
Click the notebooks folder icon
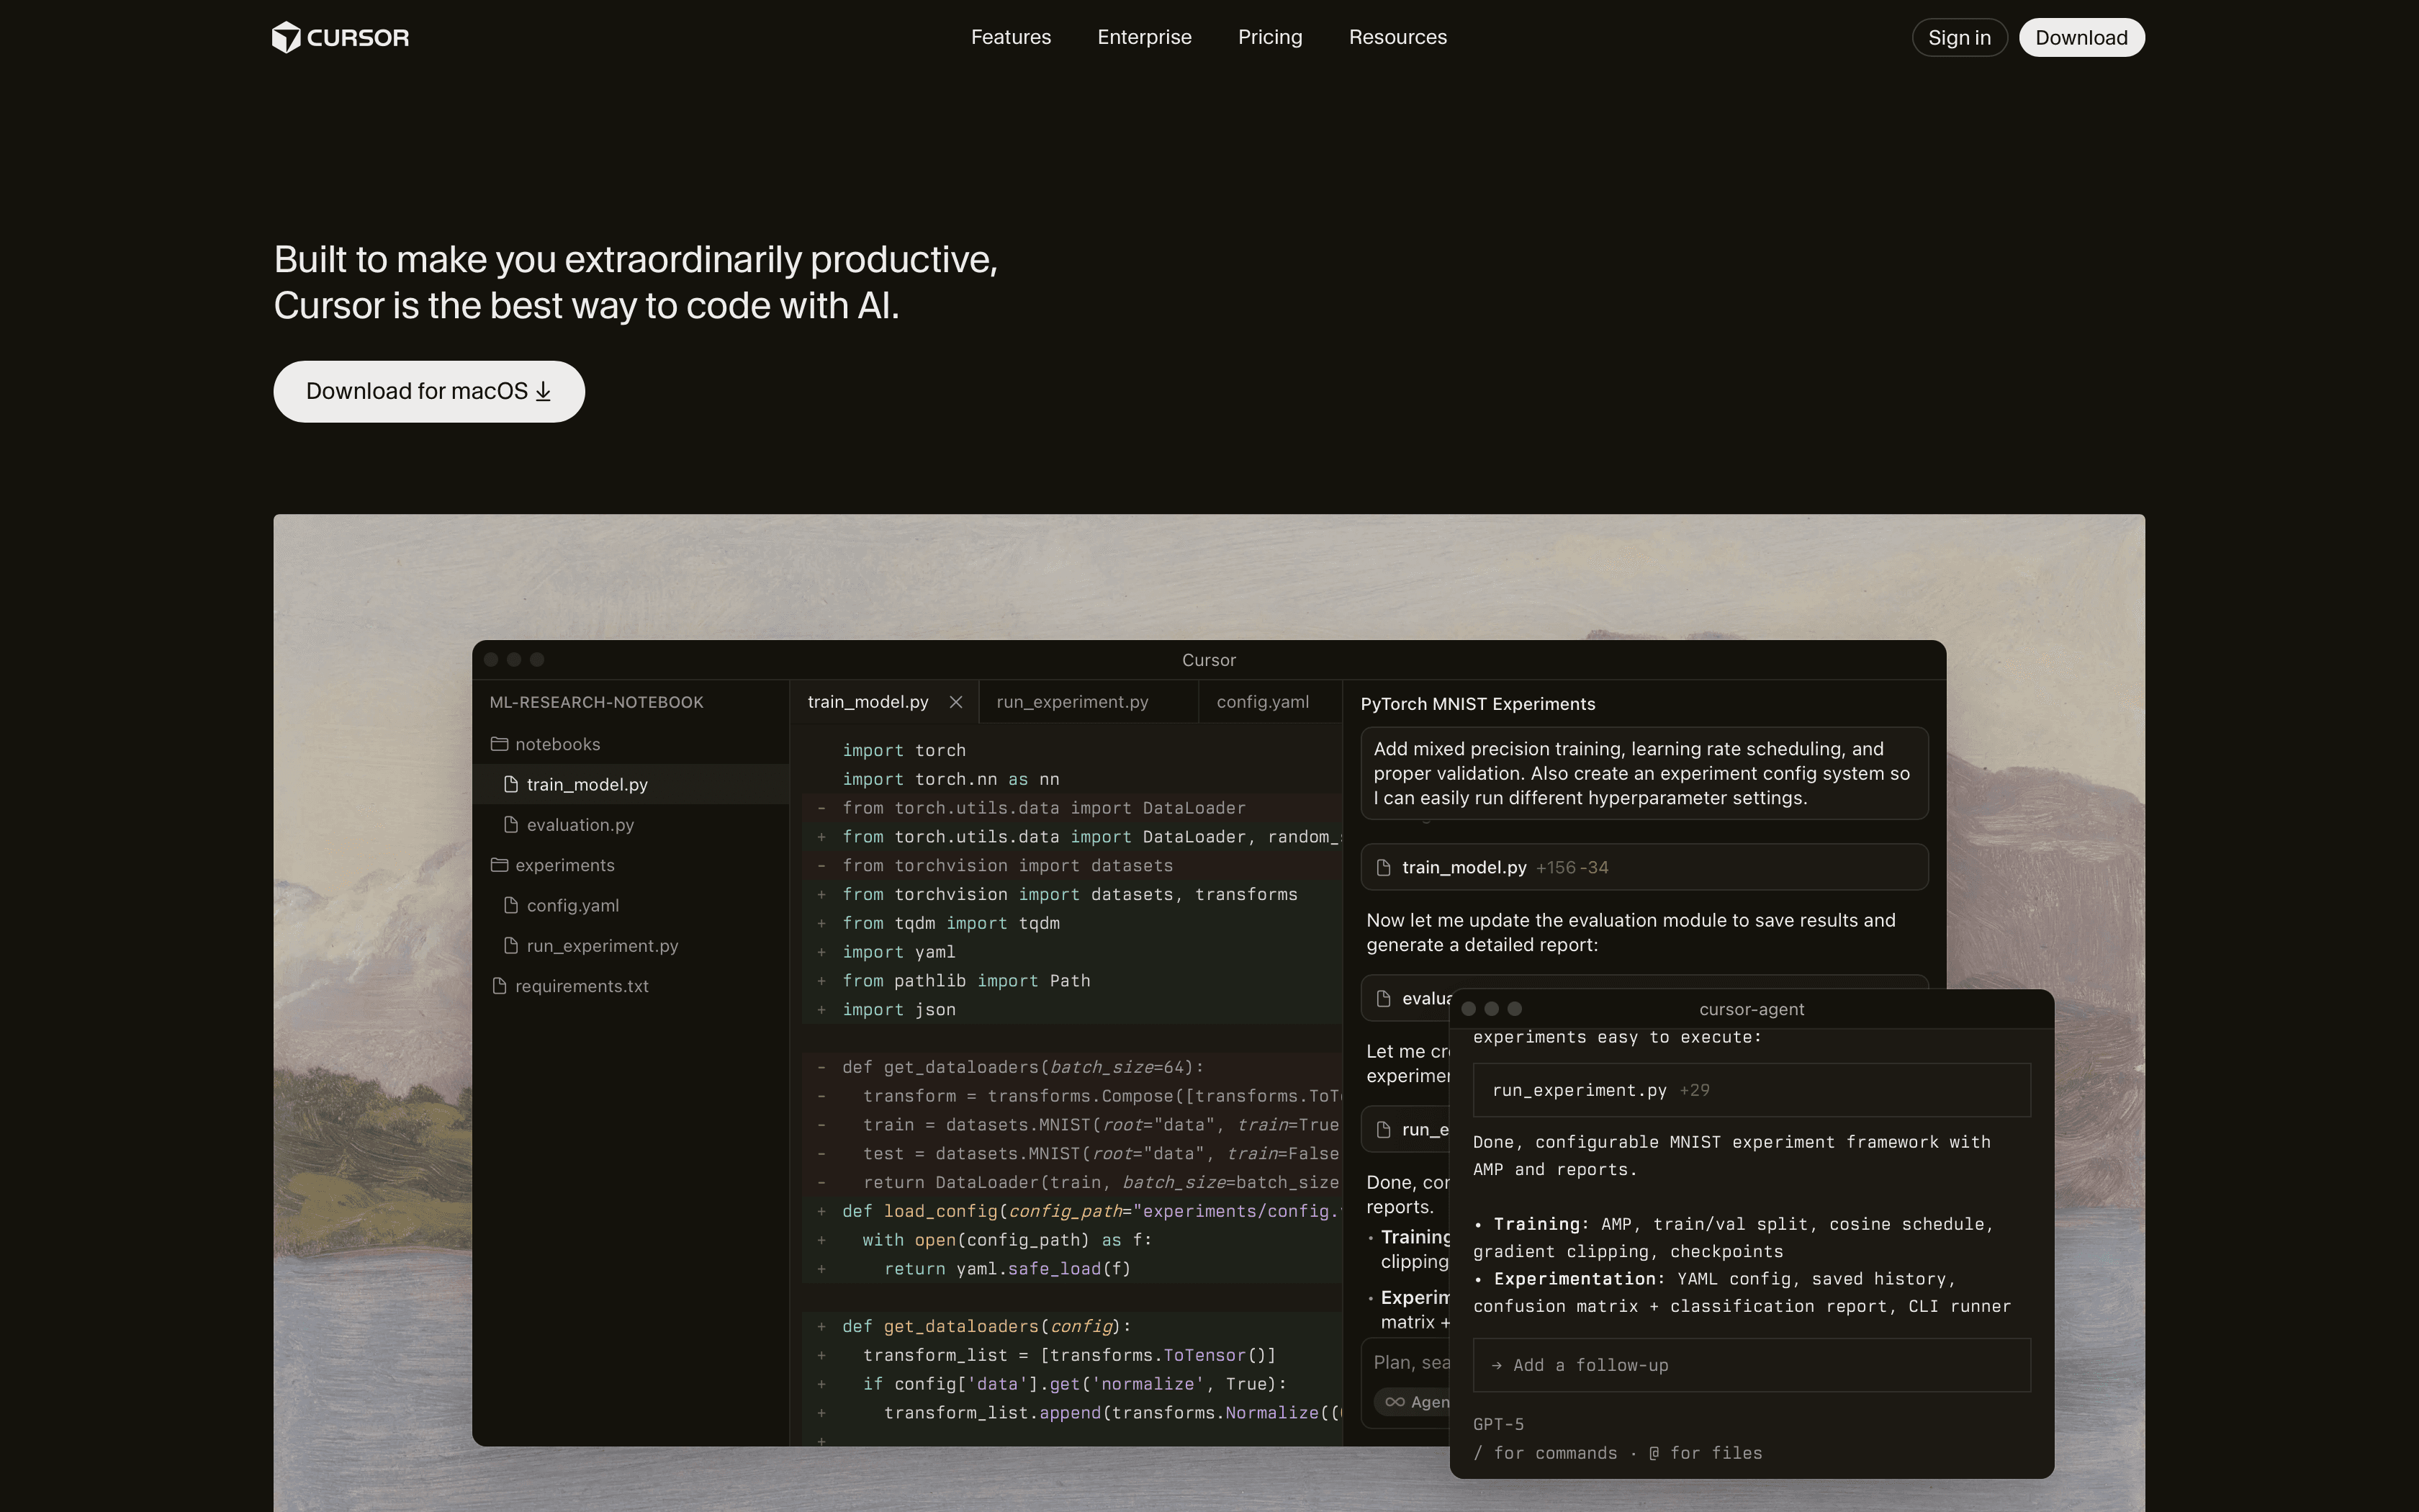pos(499,744)
